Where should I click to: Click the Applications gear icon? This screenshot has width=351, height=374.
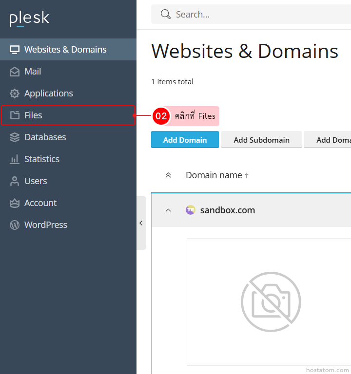pos(15,93)
